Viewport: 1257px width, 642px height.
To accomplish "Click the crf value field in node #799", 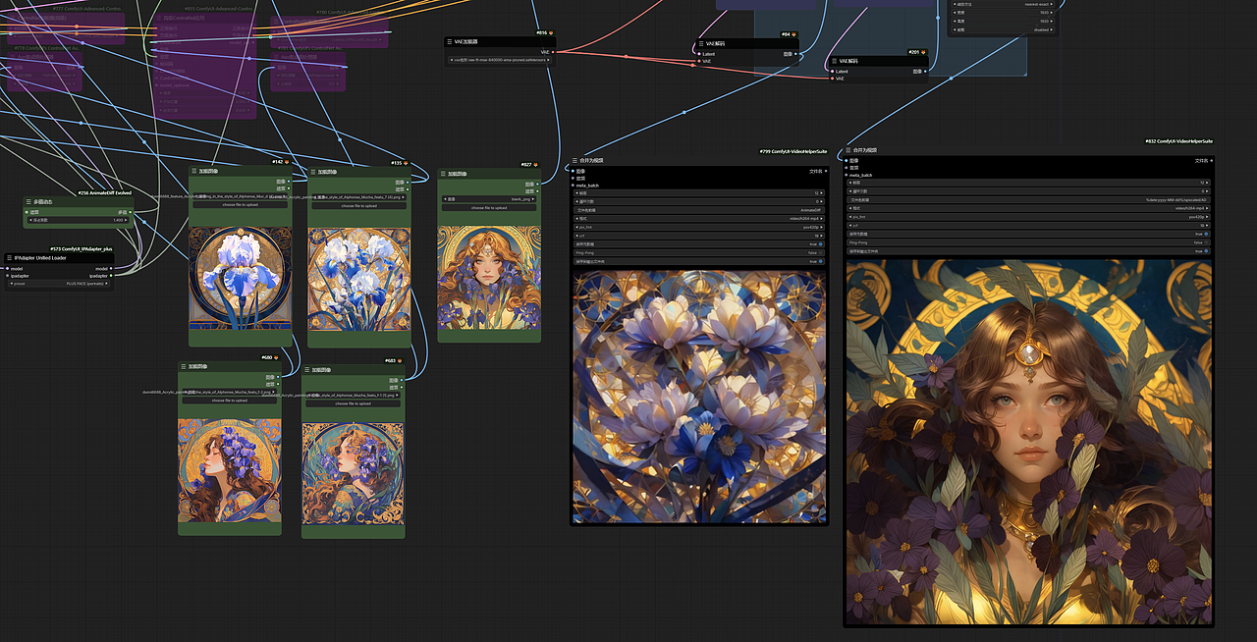I will coord(698,236).
